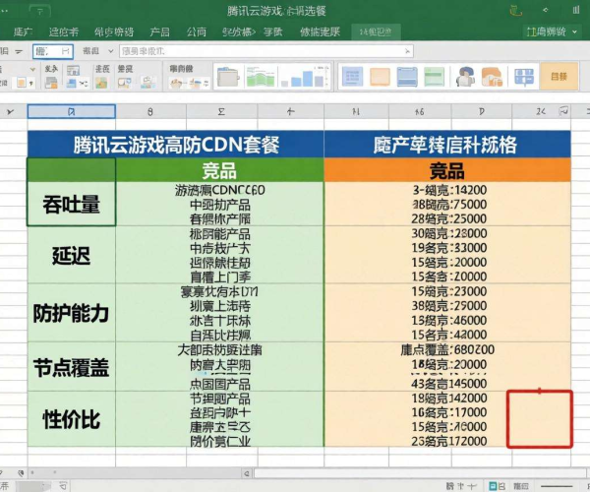590x492 pixels.
Task: Click the crossed shuffle arrows icon
Action: [x=84, y=84]
